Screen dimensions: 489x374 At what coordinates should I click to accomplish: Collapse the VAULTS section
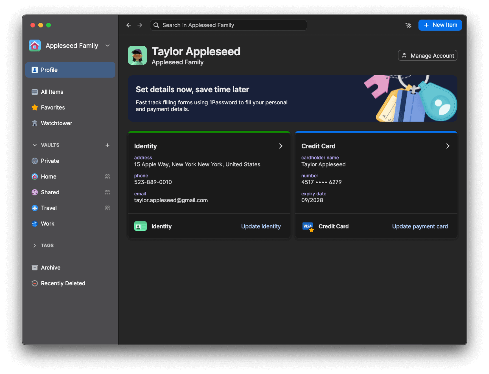click(35, 145)
